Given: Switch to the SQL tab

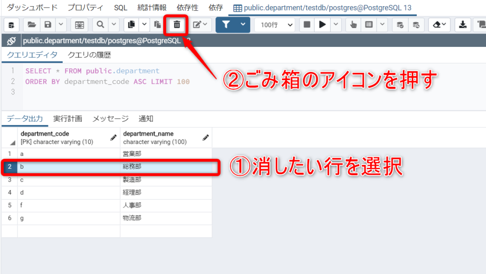Looking at the screenshot, I should 121,8.
